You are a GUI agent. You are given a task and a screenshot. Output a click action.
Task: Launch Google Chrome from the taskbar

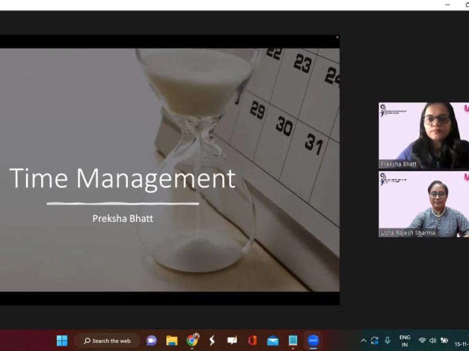pos(192,340)
